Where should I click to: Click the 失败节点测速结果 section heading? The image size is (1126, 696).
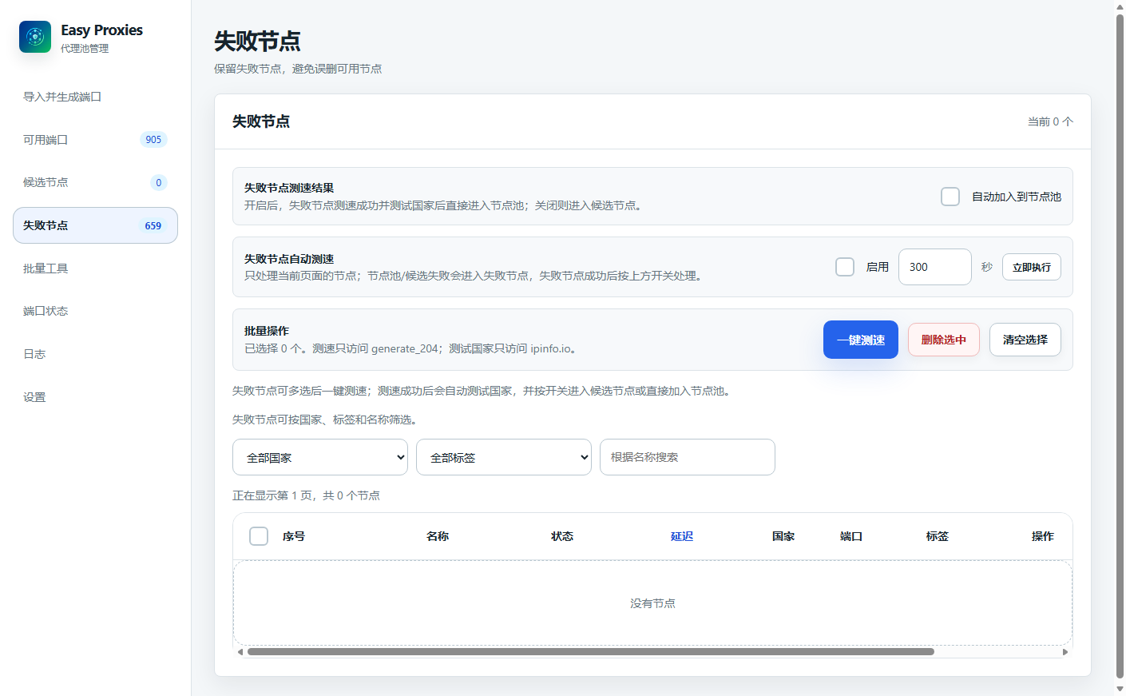pyautogui.click(x=289, y=188)
